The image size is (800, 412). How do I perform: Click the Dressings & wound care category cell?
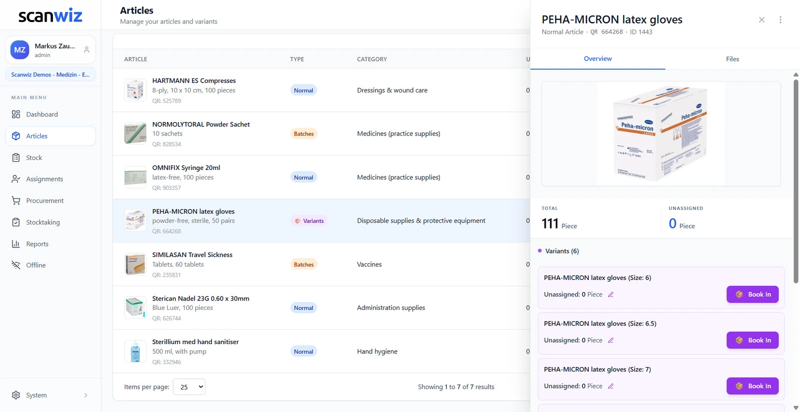pyautogui.click(x=392, y=90)
